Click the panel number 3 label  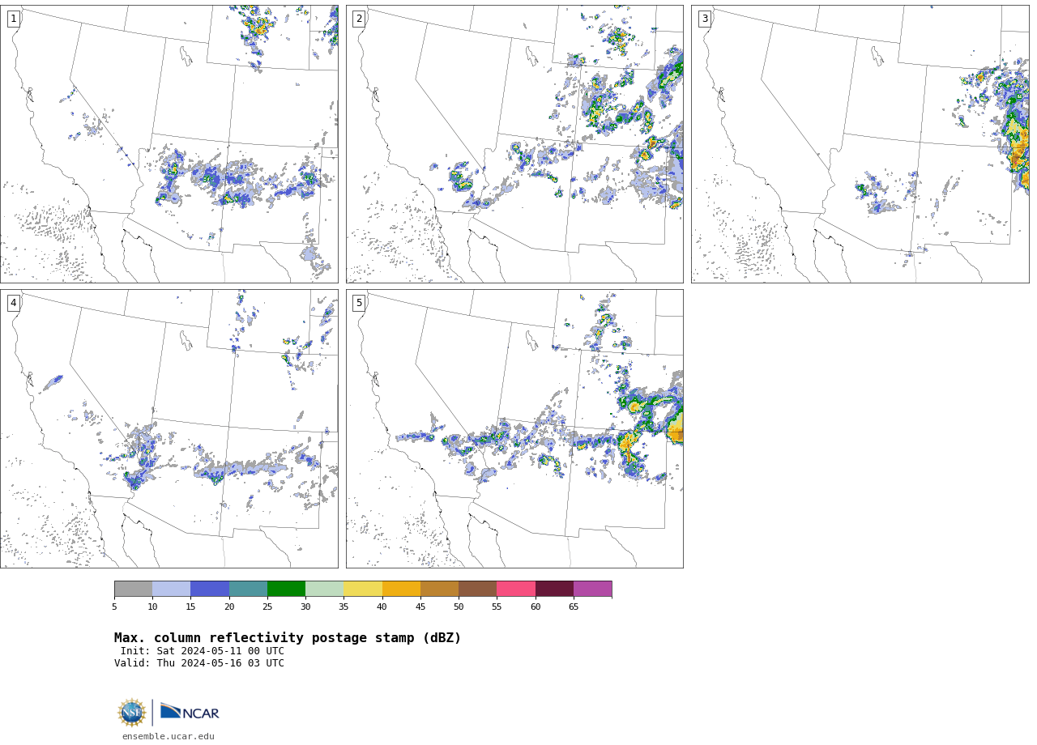[705, 19]
